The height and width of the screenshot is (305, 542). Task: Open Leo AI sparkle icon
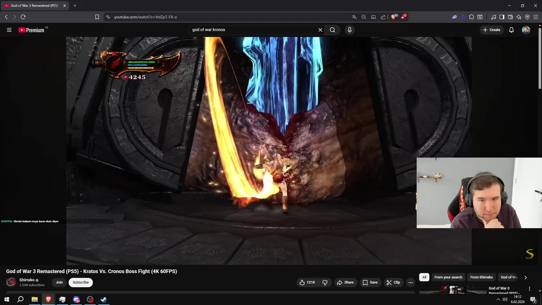(x=519, y=17)
